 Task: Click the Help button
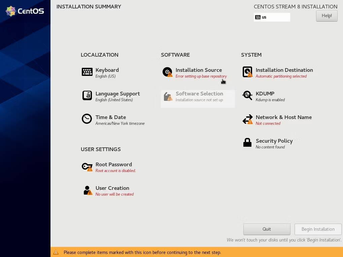(x=326, y=16)
